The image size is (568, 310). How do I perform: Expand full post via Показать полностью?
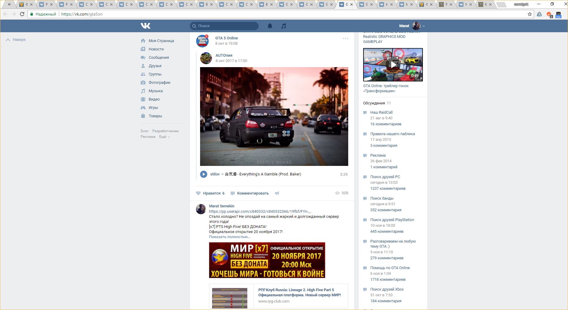click(x=229, y=237)
